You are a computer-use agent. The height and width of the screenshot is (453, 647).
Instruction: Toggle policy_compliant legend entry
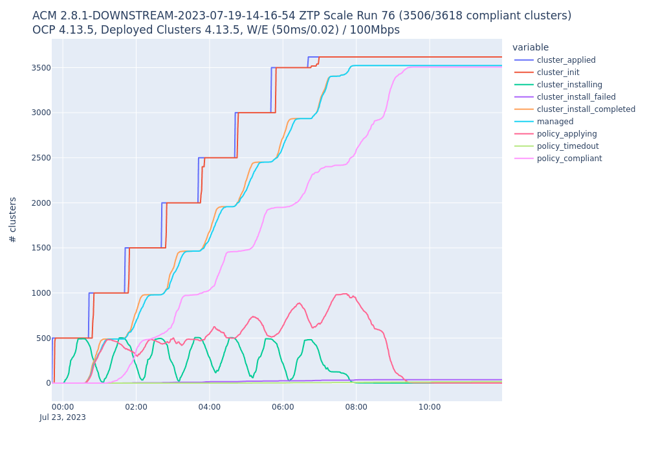coord(558,159)
